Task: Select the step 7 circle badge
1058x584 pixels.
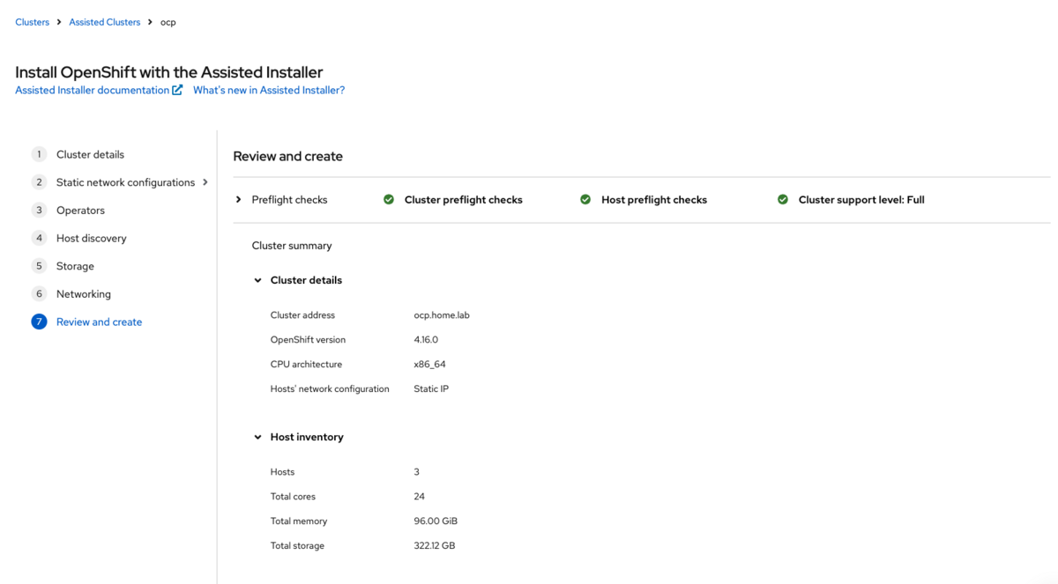Action: click(39, 322)
